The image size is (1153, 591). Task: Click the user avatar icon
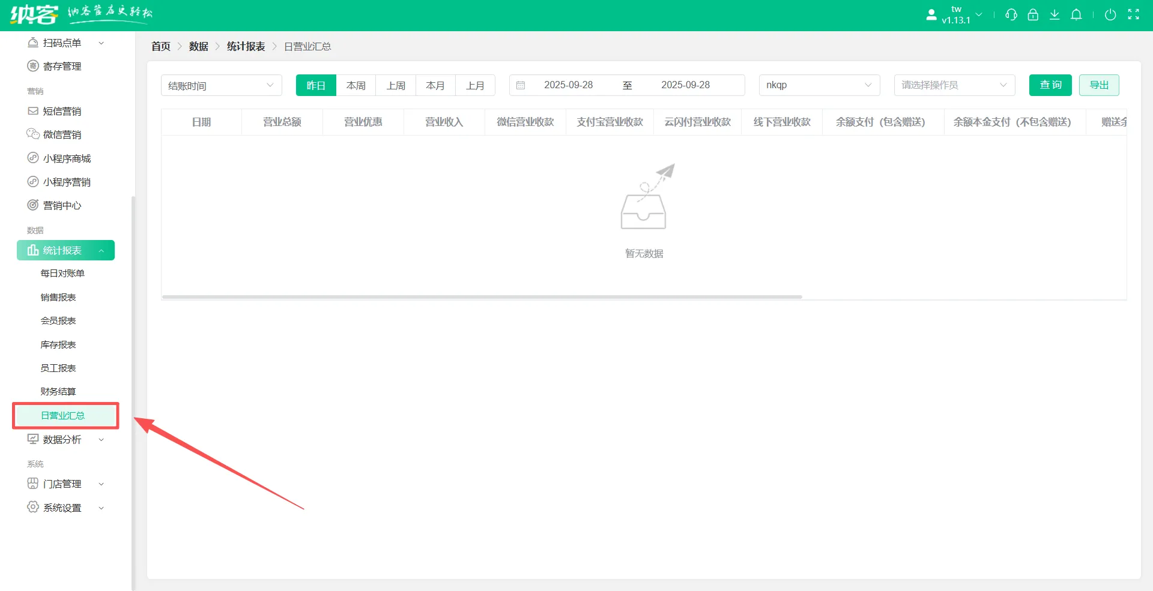pyautogui.click(x=931, y=15)
